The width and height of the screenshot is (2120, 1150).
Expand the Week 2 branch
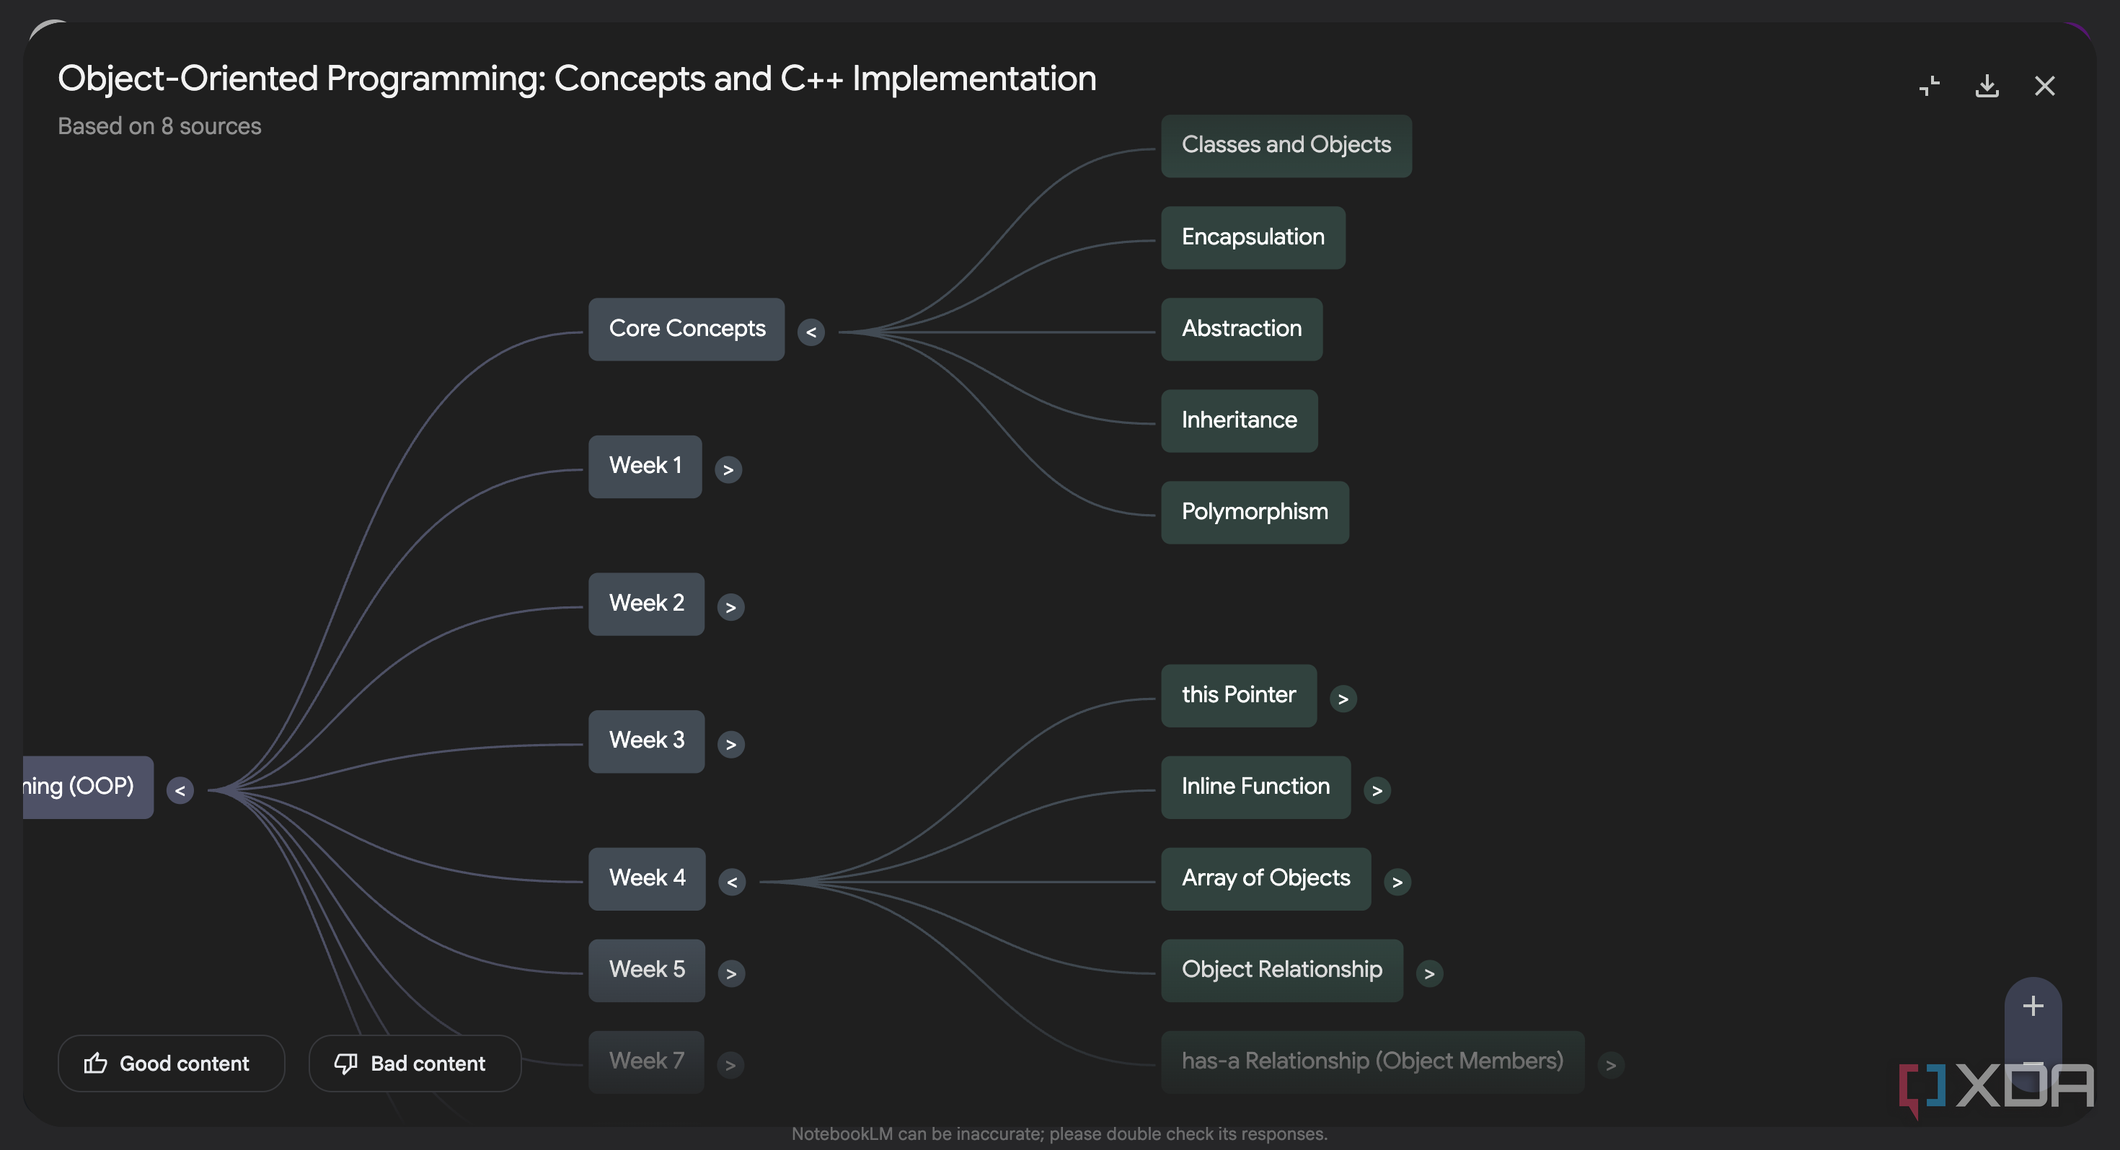(x=732, y=606)
